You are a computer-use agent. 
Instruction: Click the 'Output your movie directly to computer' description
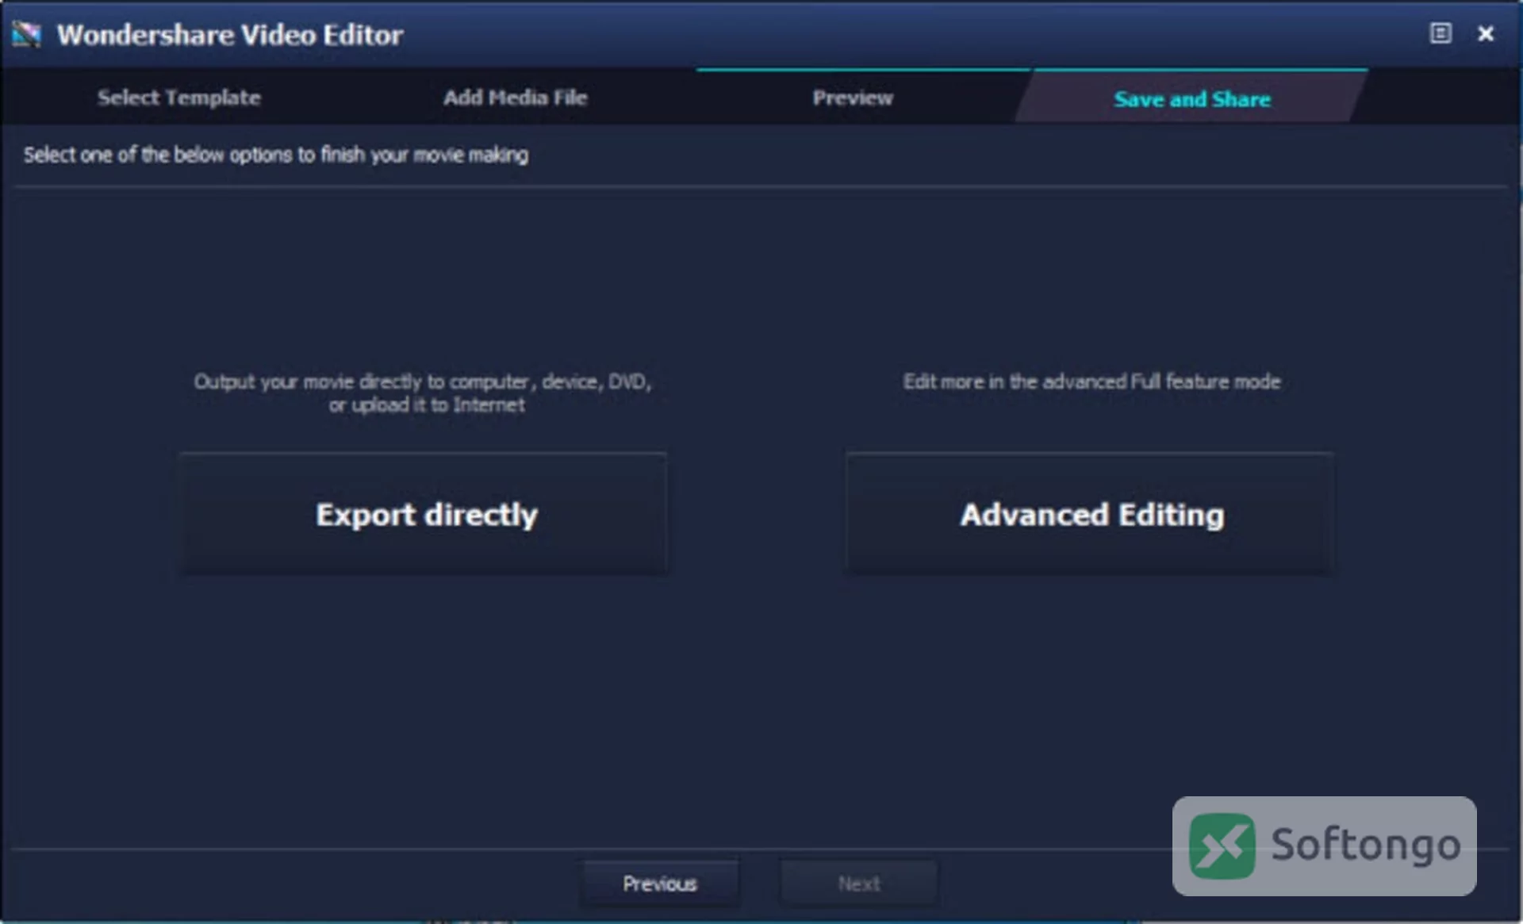coord(423,393)
